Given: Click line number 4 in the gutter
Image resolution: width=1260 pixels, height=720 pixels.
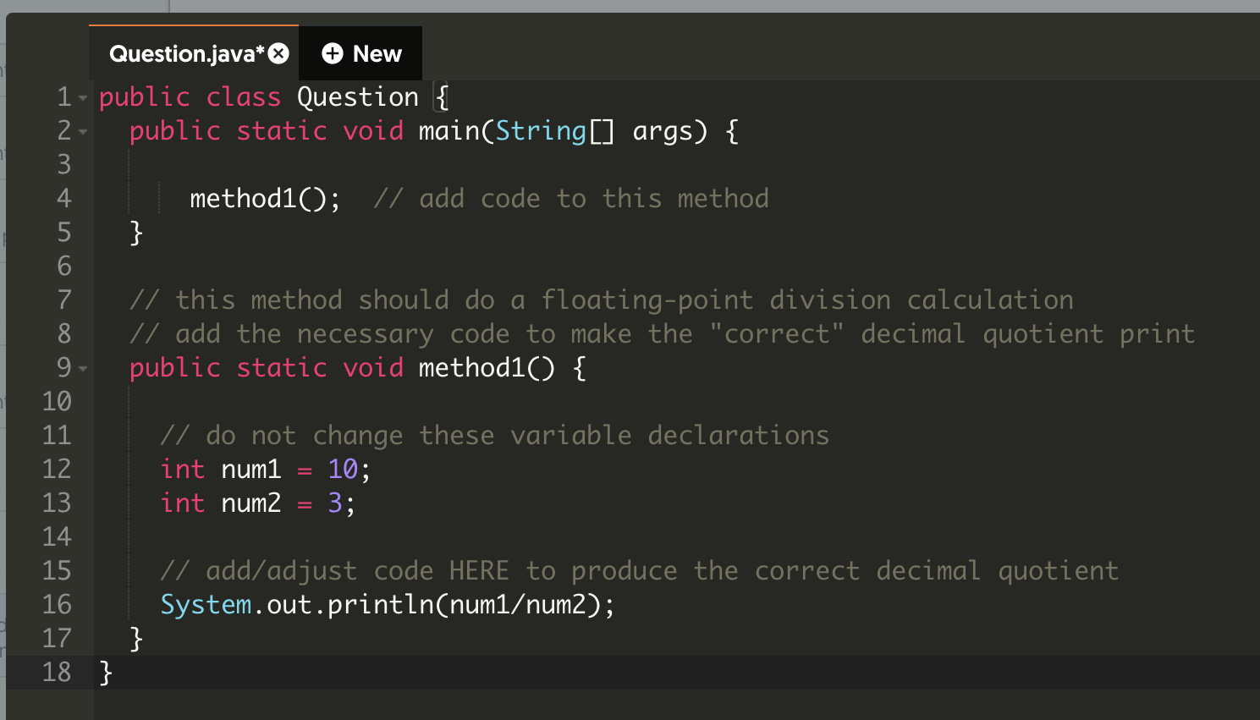Looking at the screenshot, I should tap(63, 198).
